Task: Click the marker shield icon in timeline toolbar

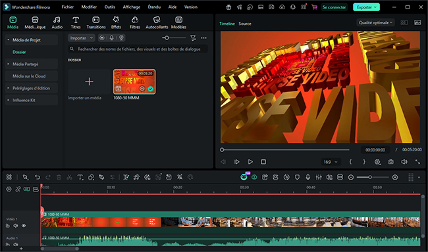Action: pyautogui.click(x=297, y=177)
